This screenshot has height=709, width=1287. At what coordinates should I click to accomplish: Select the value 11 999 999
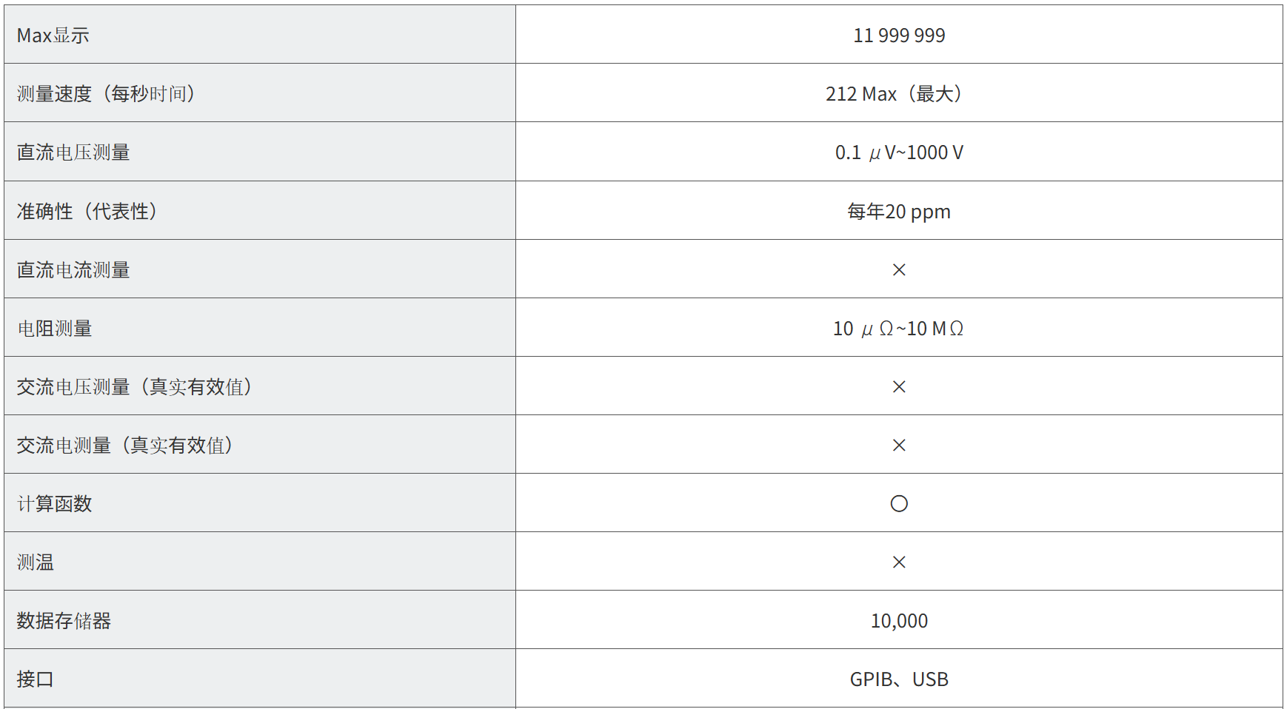[899, 36]
